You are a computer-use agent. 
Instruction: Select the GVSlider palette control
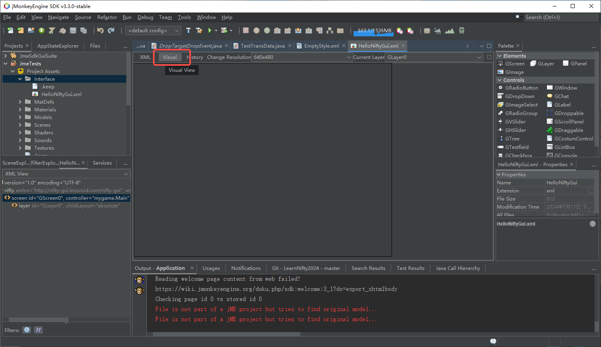point(512,122)
